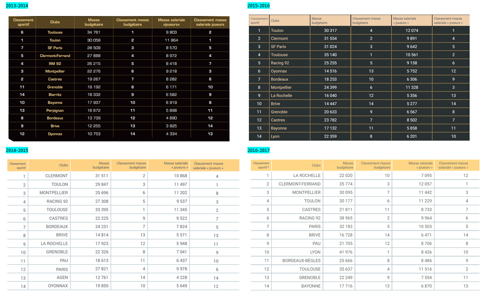Select the RM 92 club cell
Image resolution: width=485 pixels, height=297 pixels.
pos(55,64)
